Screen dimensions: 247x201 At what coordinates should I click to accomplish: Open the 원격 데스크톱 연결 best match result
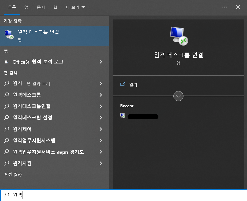click(x=54, y=36)
